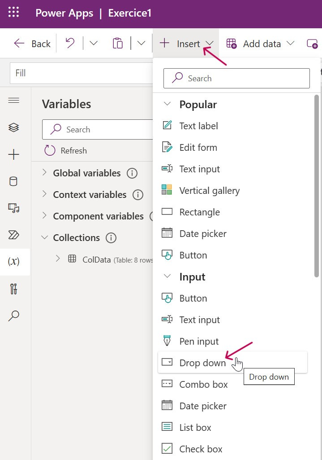Toggle the hamburger navigation menu
Viewport: 322px width, 460px height.
click(14, 101)
